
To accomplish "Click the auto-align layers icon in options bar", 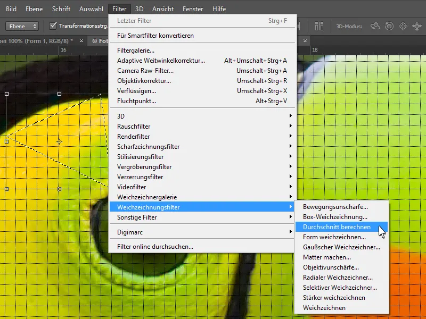I will (319, 26).
